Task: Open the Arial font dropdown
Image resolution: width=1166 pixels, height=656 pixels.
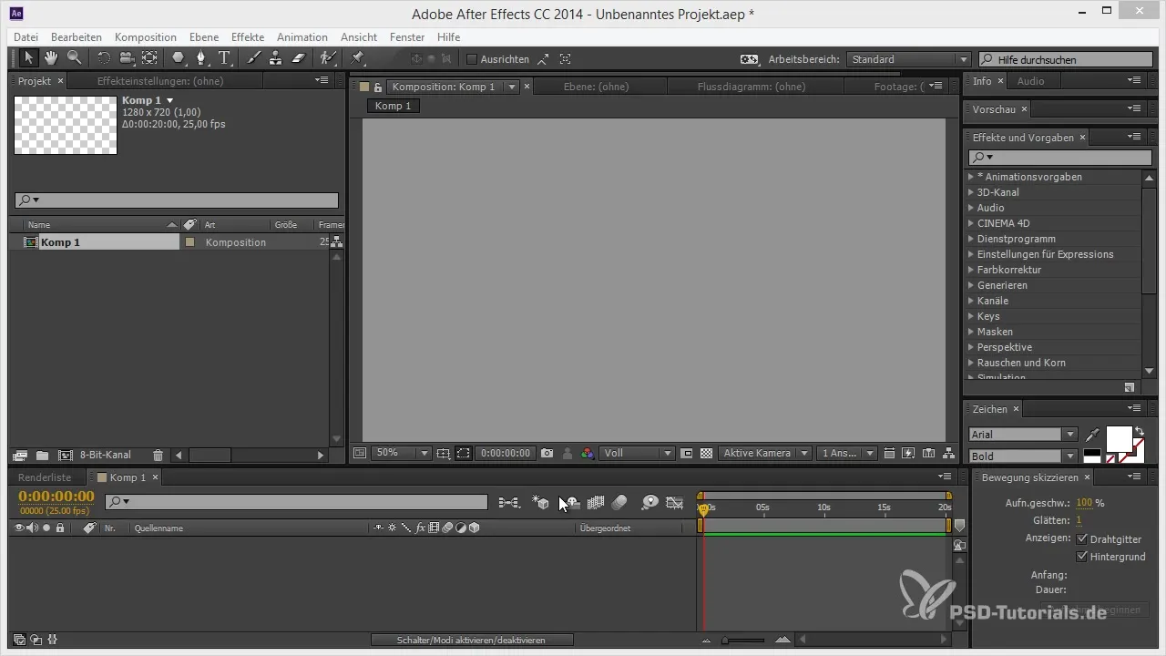Action: 1023,435
